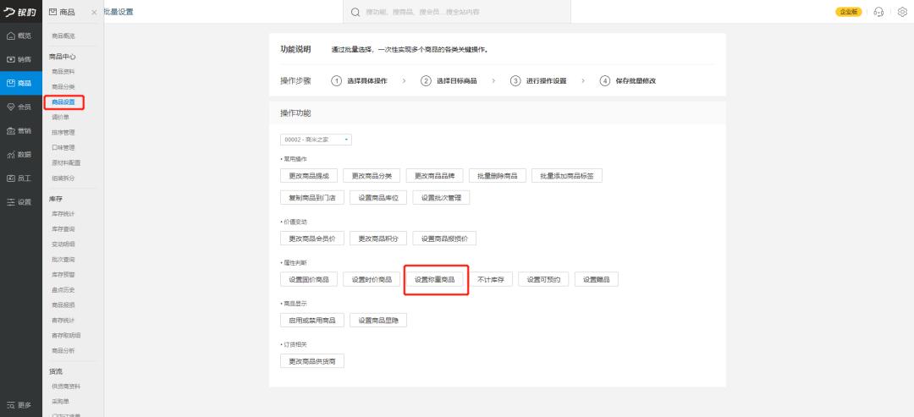Open 排序管理 in the submenu
This screenshot has height=417, width=914.
pos(63,132)
